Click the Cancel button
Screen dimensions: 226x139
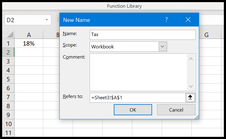tap(176, 110)
